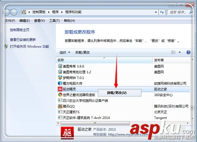197x142 pixels.
Task: Click publisher Tangent cell
Action: pos(160,118)
